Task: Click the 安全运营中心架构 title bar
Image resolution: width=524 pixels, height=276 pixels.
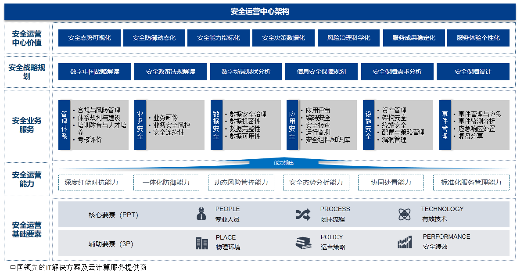Action: [x=260, y=12]
